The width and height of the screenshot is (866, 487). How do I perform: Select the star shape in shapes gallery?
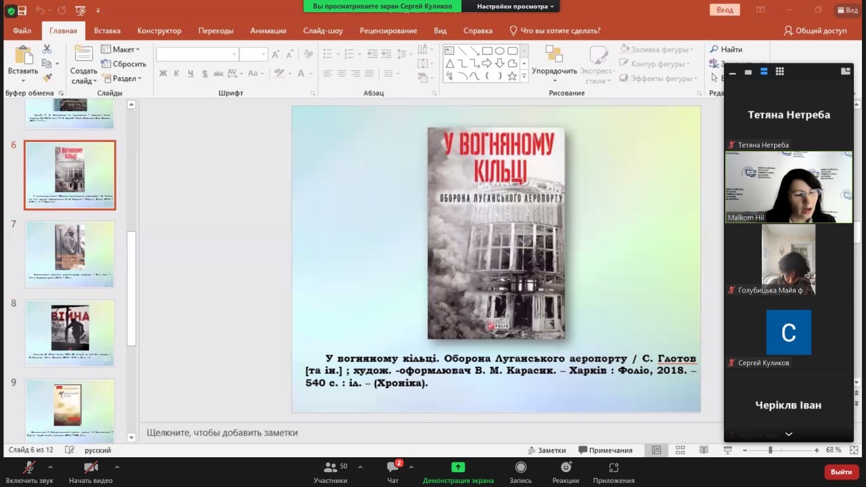513,76
